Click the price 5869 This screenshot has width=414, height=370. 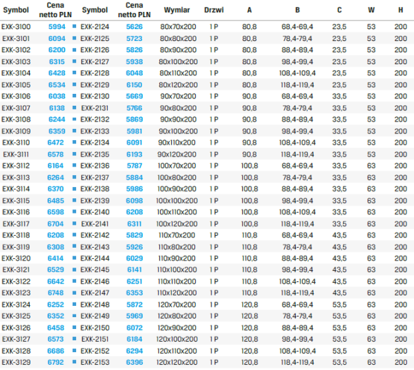134,120
